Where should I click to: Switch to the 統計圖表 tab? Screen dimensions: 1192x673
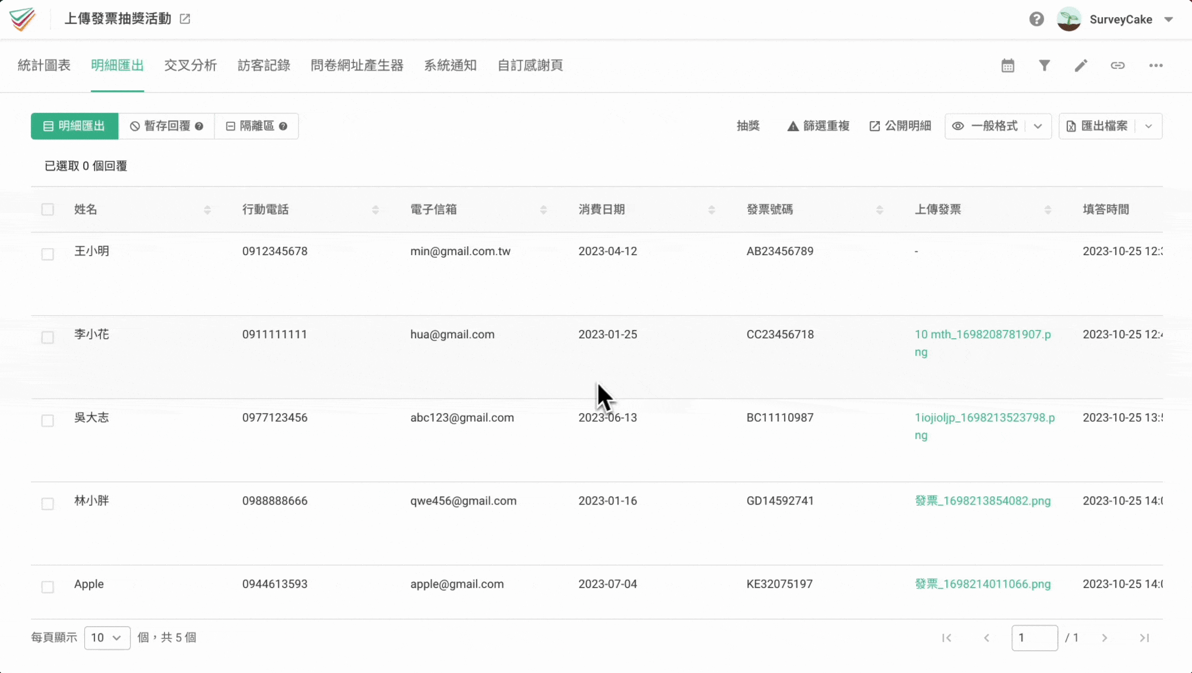point(44,65)
